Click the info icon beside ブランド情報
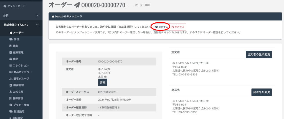This screenshot has height=119, width=284. [x=11, y=105]
